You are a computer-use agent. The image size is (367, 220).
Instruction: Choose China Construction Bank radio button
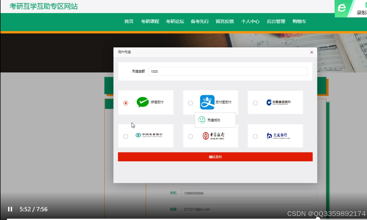point(255,103)
